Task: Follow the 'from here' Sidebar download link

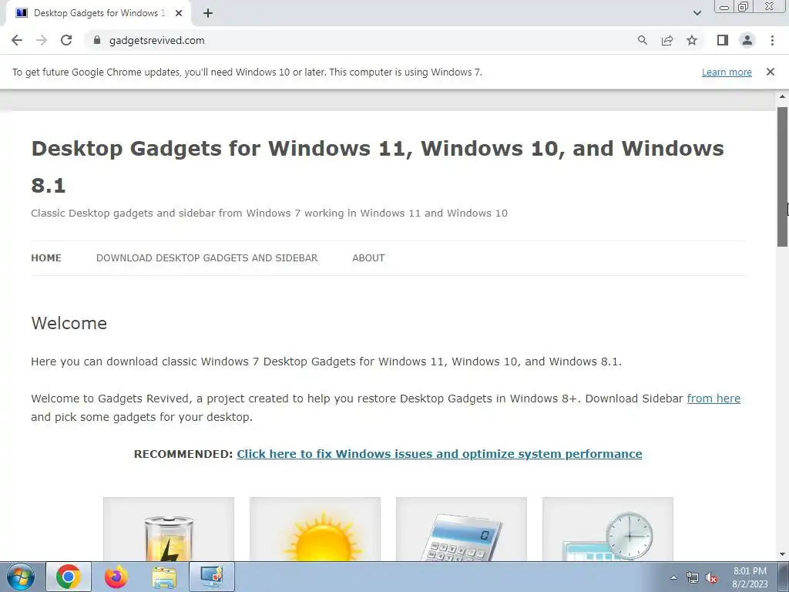Action: point(713,399)
